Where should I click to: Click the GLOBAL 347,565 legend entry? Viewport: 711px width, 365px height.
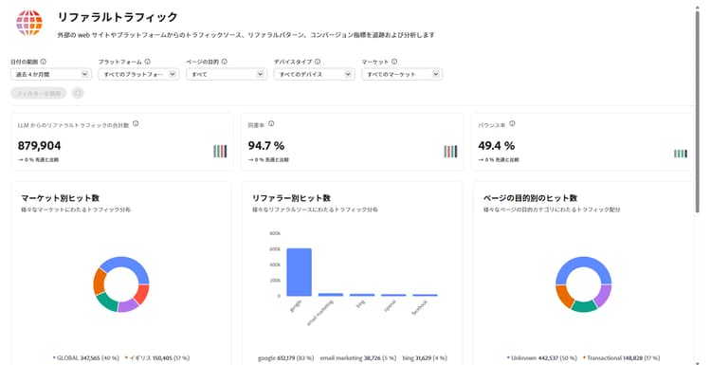85,357
